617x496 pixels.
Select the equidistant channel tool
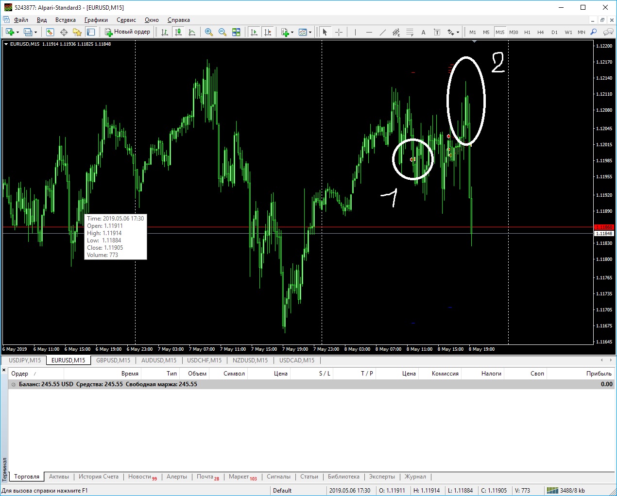[x=396, y=32]
